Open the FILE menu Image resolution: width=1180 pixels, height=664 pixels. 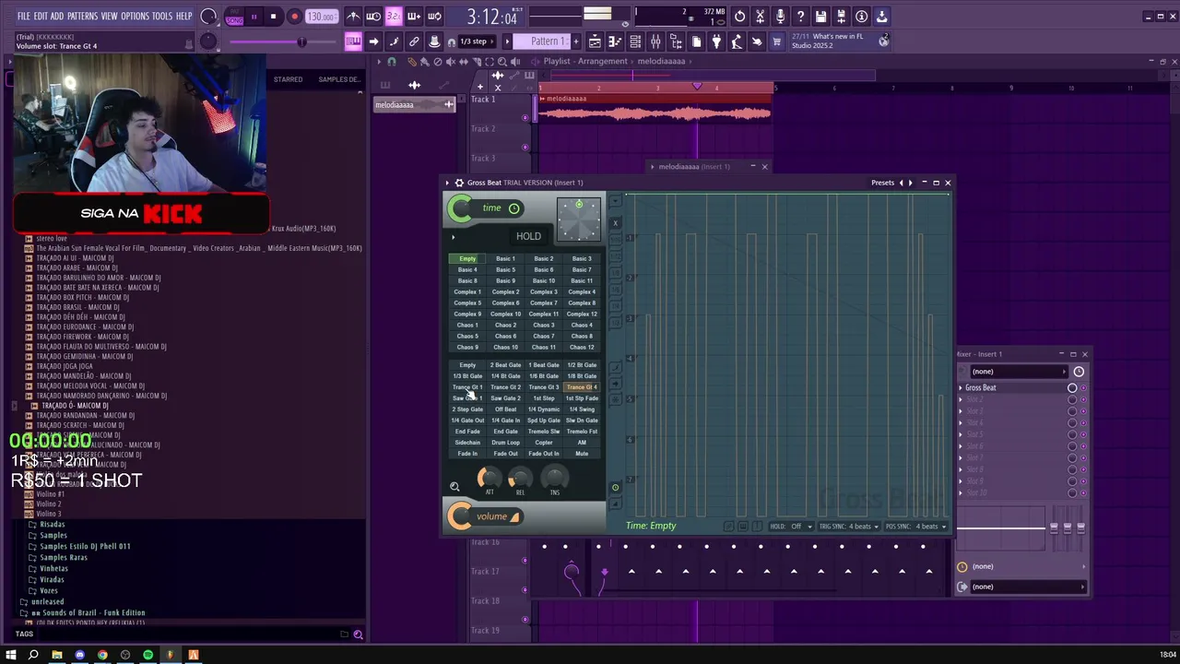coord(23,17)
